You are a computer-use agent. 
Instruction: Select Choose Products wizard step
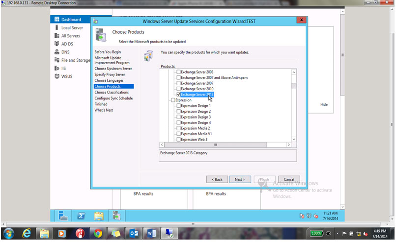point(113,86)
